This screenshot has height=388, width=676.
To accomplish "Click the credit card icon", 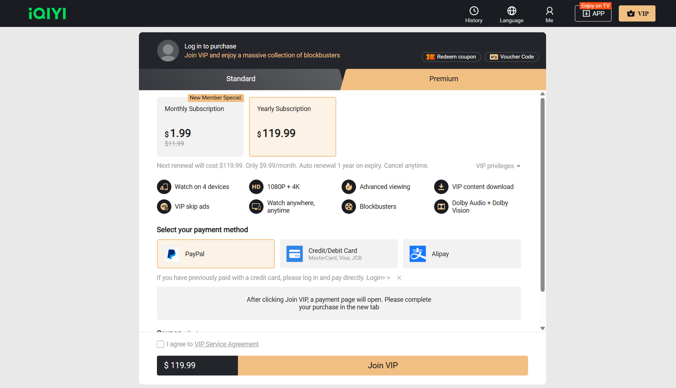I will click(294, 254).
